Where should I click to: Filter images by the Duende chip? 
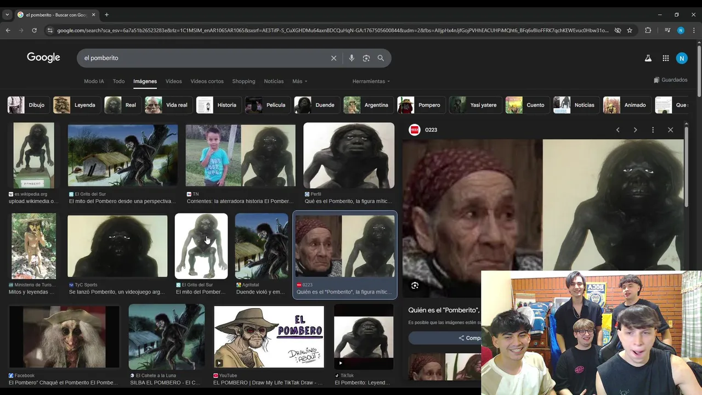[316, 105]
